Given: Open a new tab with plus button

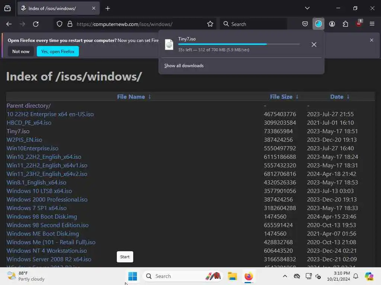Looking at the screenshot, I should pos(108,9).
